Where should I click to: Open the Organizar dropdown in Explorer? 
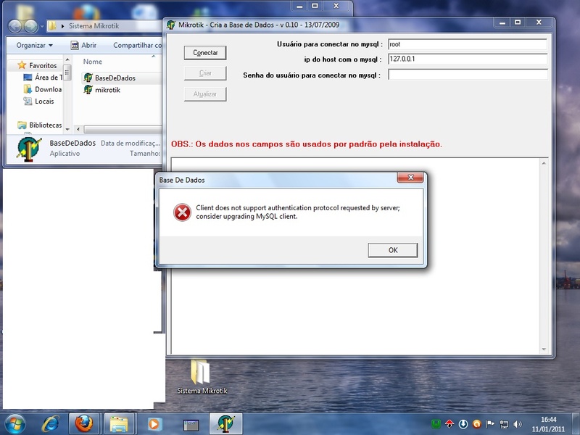point(34,45)
